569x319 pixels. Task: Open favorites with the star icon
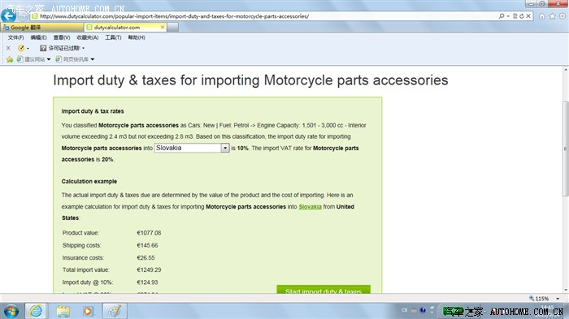pos(552,16)
